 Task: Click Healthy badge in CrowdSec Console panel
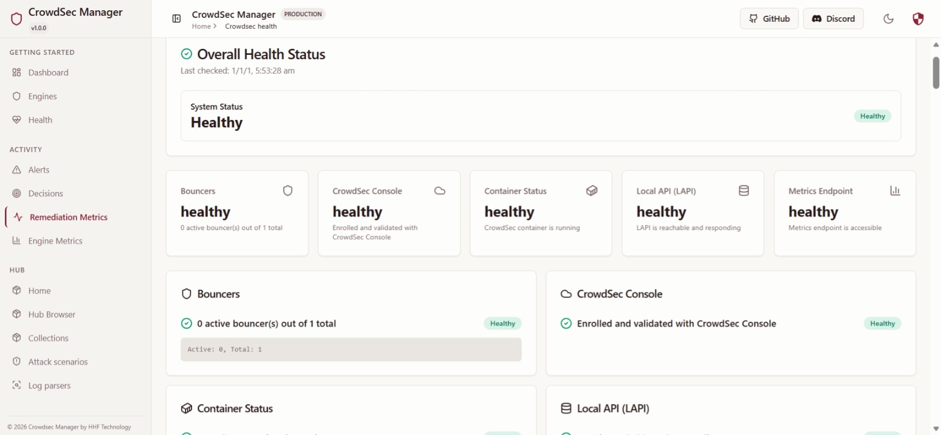(x=882, y=324)
